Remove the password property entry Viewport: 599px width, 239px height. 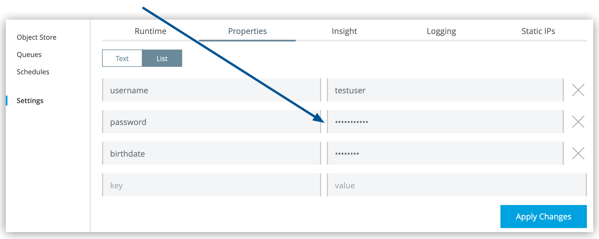579,122
